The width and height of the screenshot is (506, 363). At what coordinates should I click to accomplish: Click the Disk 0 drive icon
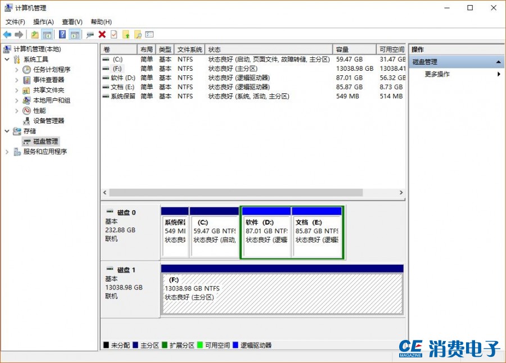coord(110,212)
